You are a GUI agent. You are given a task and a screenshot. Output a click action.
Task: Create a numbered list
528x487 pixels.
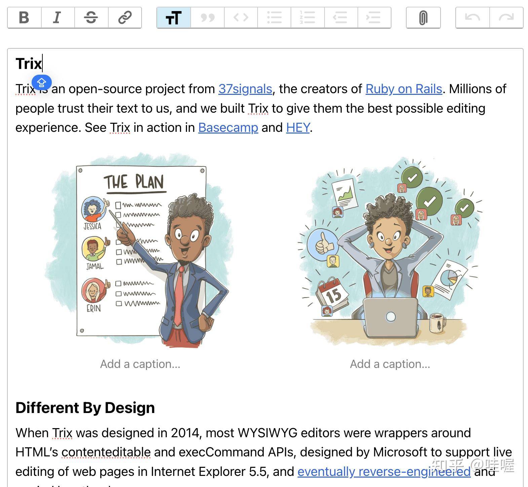(307, 17)
